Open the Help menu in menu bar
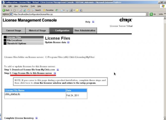 (39, 6)
